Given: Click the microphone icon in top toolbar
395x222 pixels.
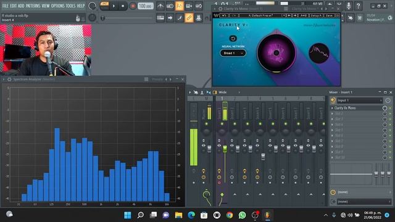Looking at the screenshot, I should click(x=349, y=6).
